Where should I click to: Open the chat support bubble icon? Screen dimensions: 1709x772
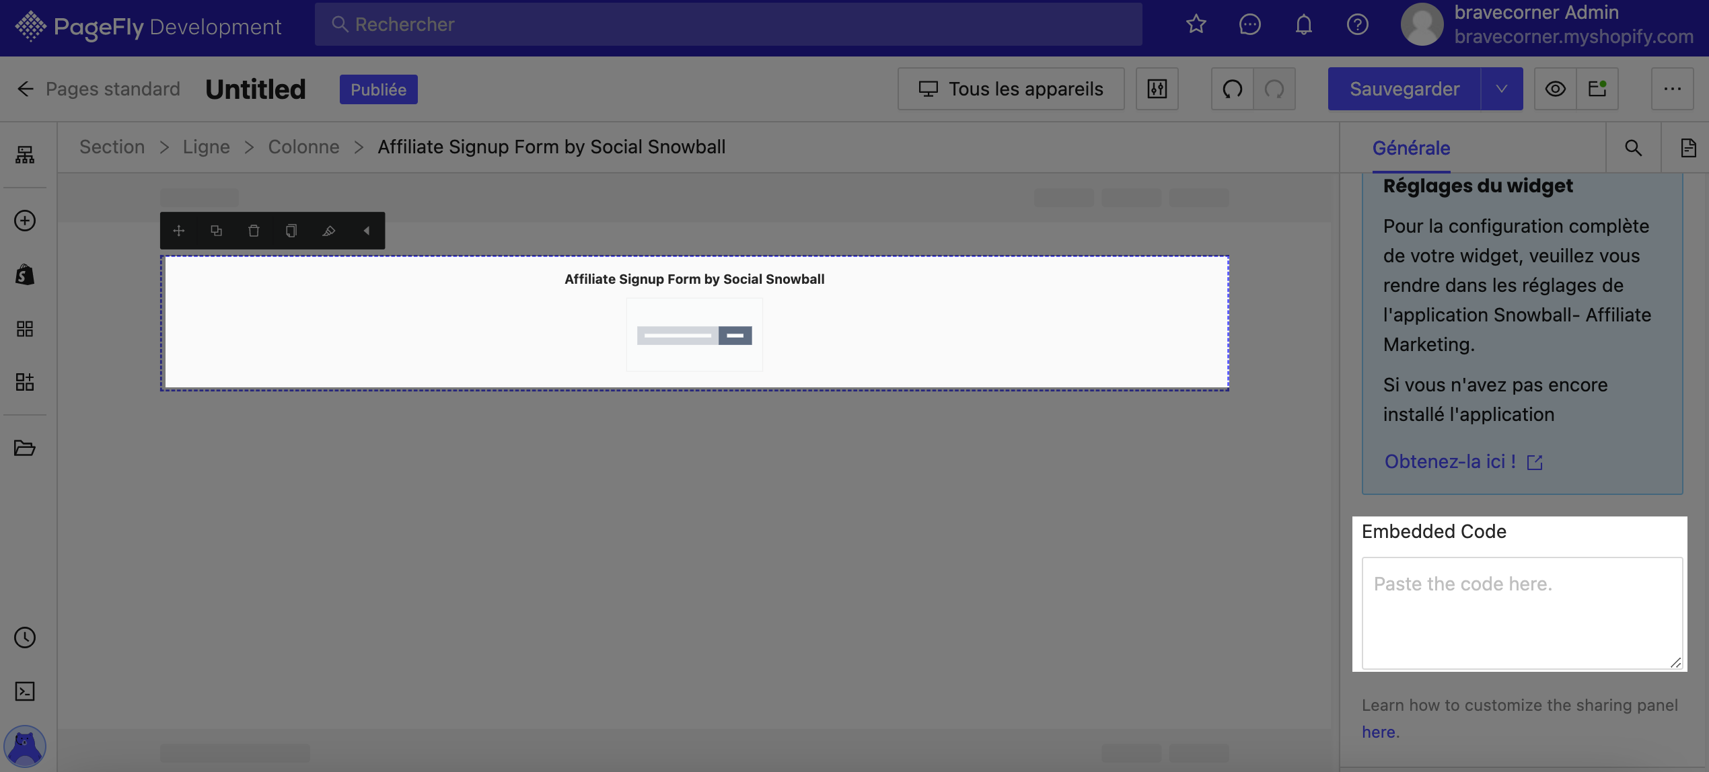tap(1249, 24)
